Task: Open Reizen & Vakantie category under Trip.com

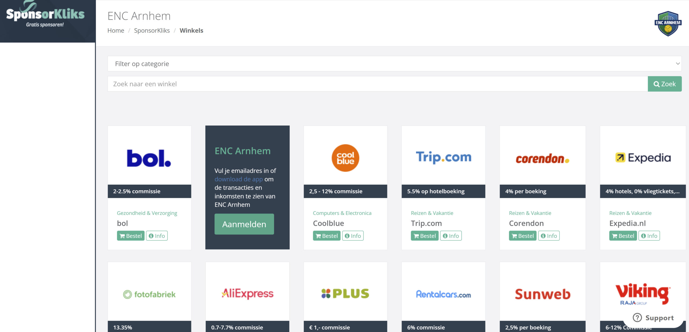Action: [432, 213]
